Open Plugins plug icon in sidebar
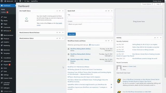The height and width of the screenshot is (93, 166). (x=2, y=65)
